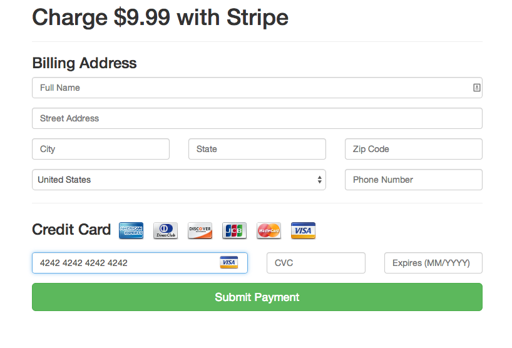
Task: Click the country dropdown arrows
Action: point(319,180)
